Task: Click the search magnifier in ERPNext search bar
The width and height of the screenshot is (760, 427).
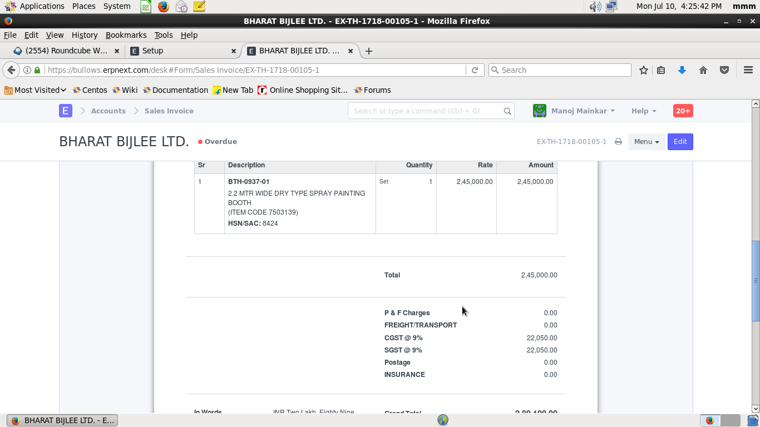Action: (x=507, y=111)
